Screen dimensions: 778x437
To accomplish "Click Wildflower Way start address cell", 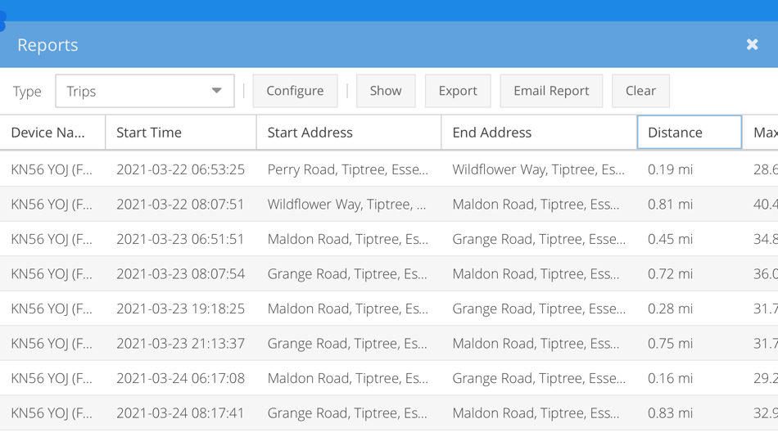I will point(347,205).
